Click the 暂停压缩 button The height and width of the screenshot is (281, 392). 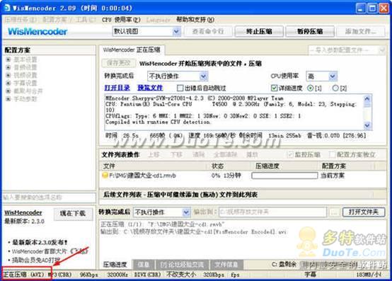pos(310,32)
